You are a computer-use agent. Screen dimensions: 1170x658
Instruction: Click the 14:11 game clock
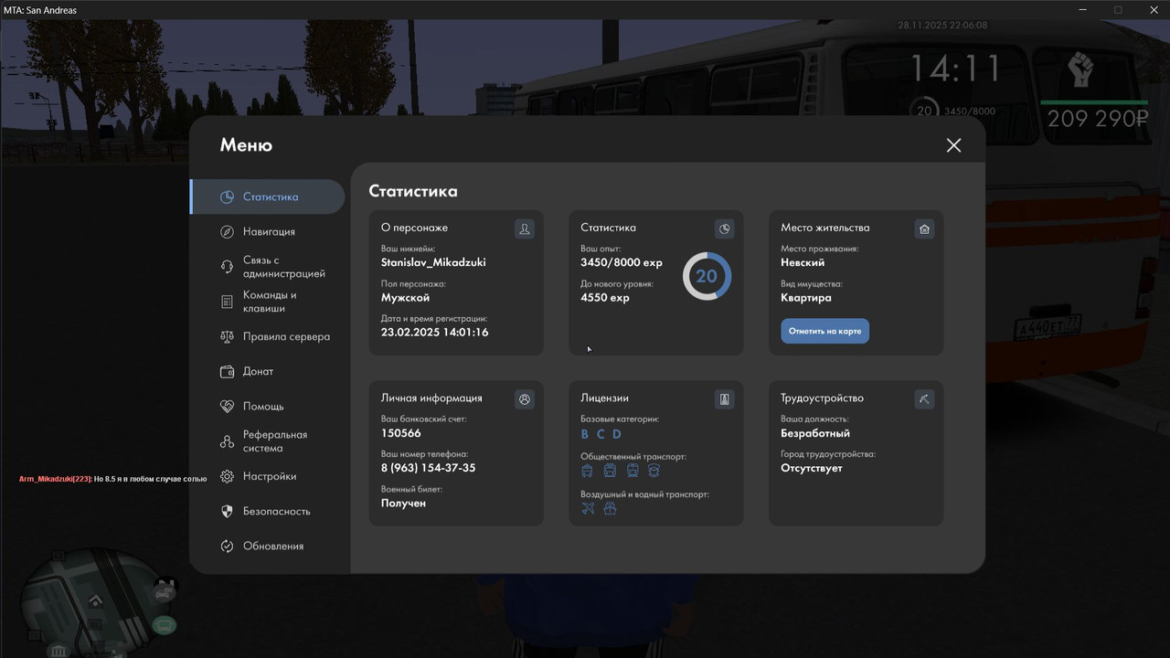[955, 69]
